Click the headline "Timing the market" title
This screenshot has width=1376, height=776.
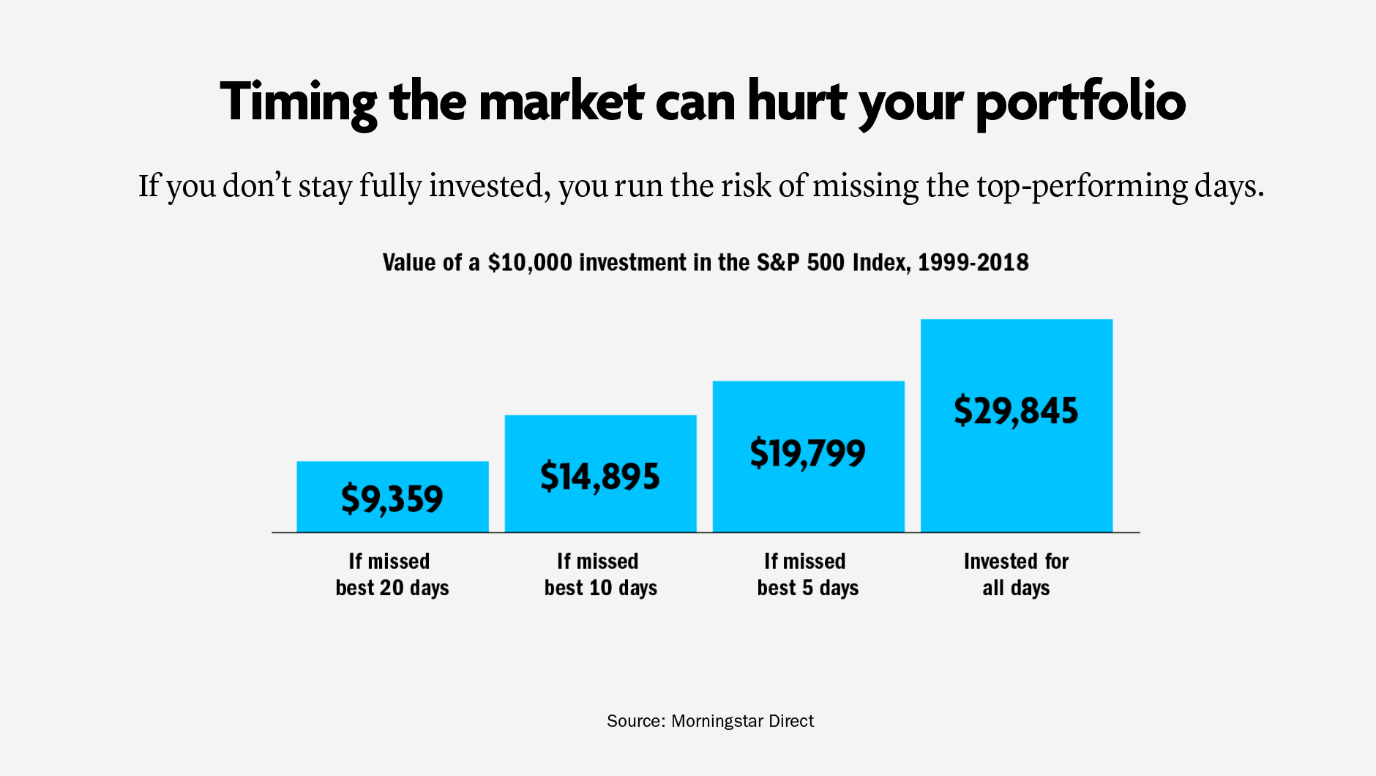pos(701,101)
